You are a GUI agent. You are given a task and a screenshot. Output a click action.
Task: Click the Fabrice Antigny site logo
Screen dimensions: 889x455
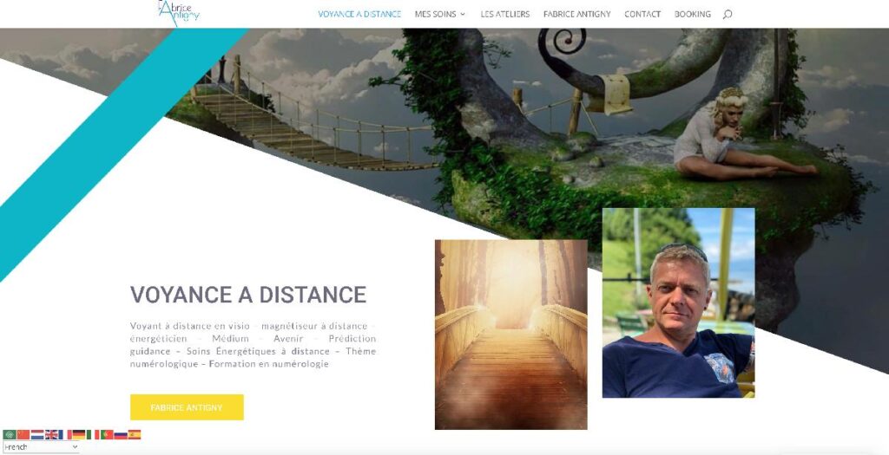[x=179, y=13]
